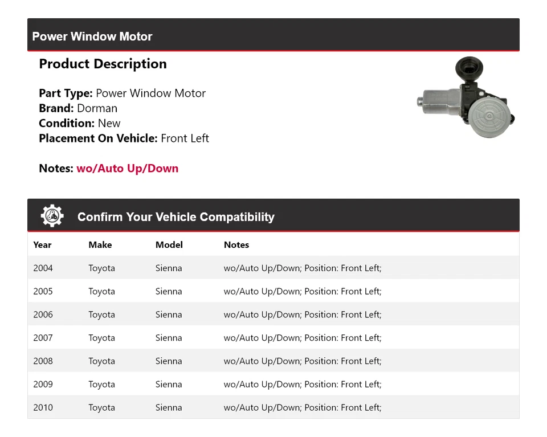The image size is (547, 437).
Task: Click Sienna in the 2010 row
Action: pyautogui.click(x=169, y=407)
